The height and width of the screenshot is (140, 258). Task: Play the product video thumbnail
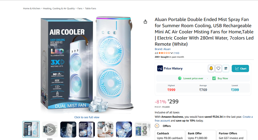click(x=50, y=129)
